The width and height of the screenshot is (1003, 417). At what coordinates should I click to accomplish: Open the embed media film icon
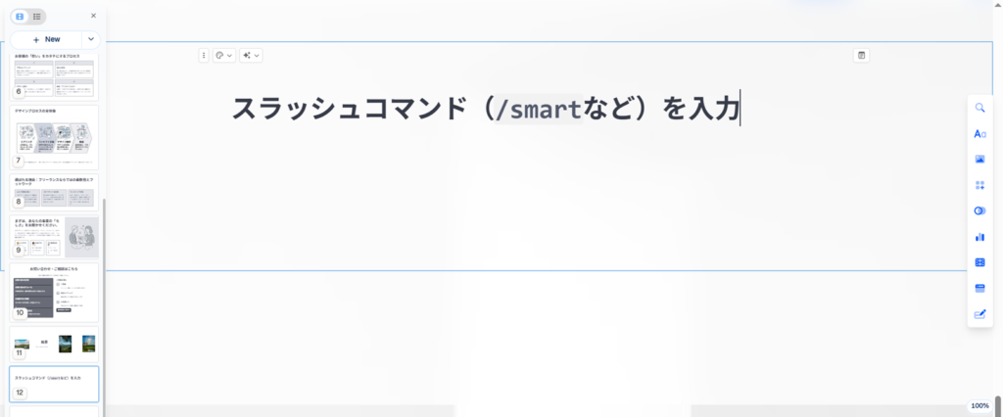tap(979, 262)
